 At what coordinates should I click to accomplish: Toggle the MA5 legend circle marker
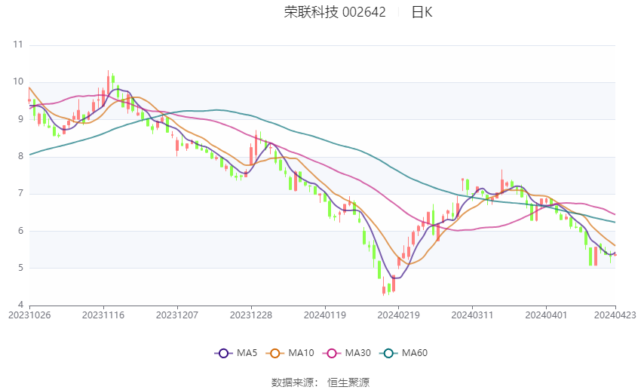pos(222,352)
